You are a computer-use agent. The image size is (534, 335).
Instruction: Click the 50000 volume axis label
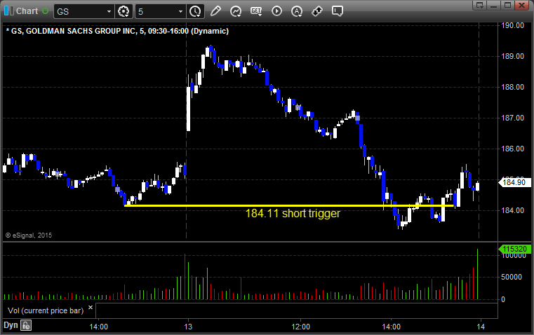[x=511, y=278]
